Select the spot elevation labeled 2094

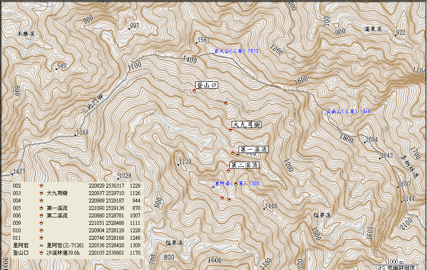click(371, 140)
